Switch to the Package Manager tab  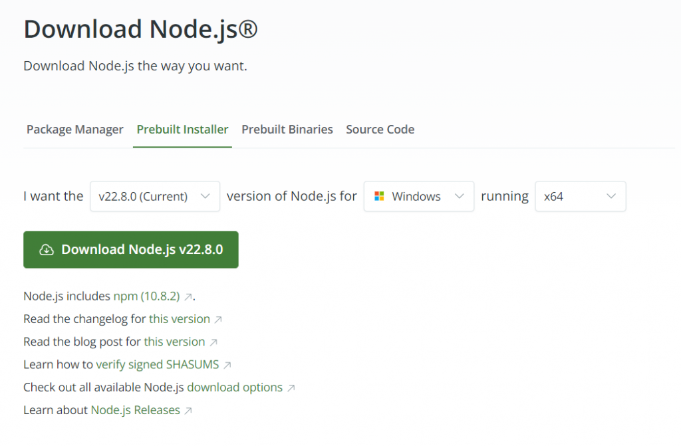click(75, 130)
